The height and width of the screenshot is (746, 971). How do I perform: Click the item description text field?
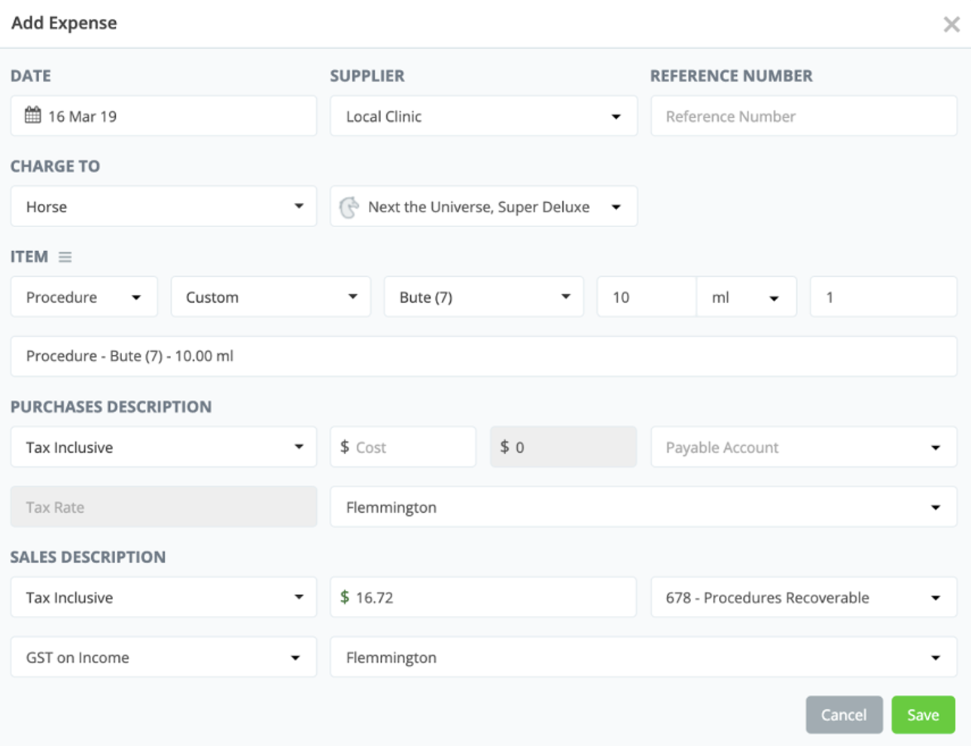(x=483, y=356)
